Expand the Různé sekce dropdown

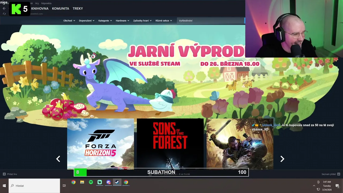(164, 21)
